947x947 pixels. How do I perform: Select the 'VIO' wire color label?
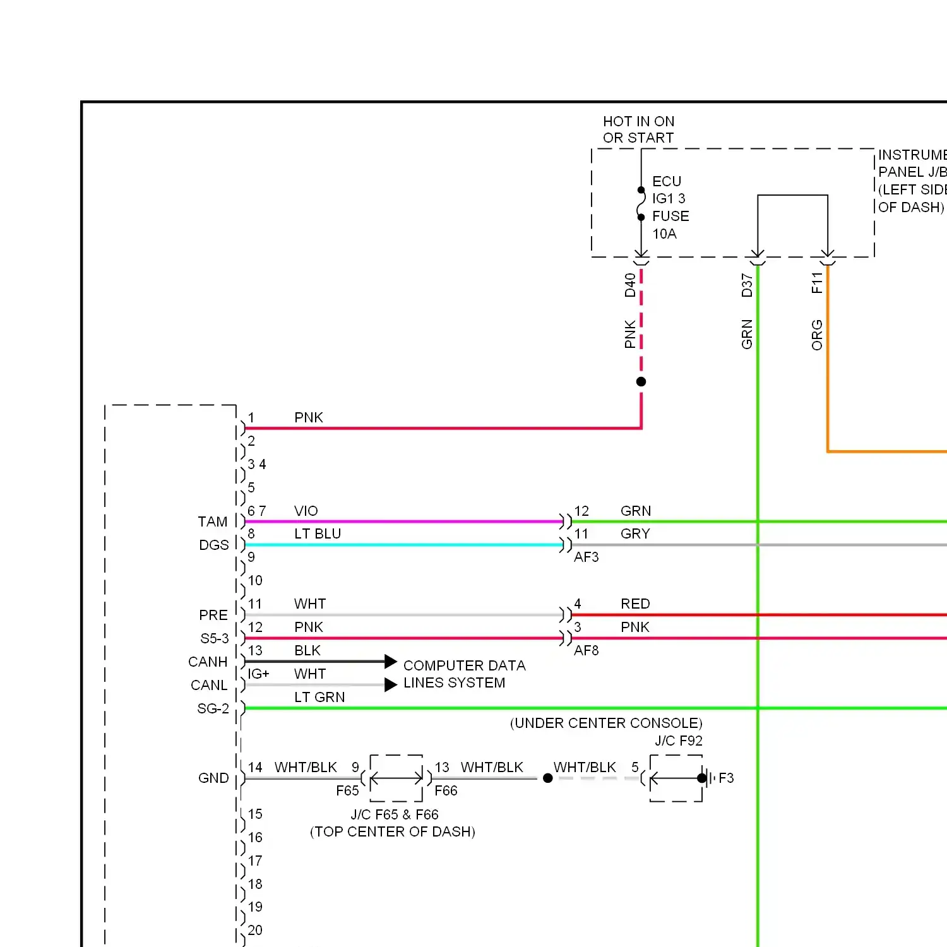coord(306,511)
